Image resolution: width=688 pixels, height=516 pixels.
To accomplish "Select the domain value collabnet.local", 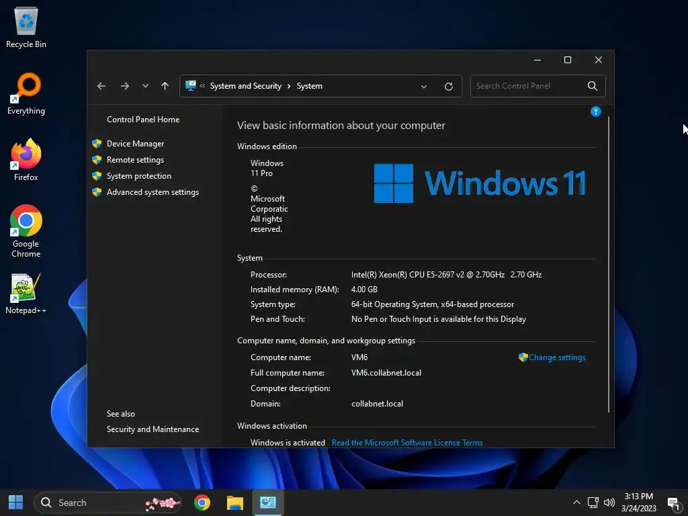I will click(377, 404).
